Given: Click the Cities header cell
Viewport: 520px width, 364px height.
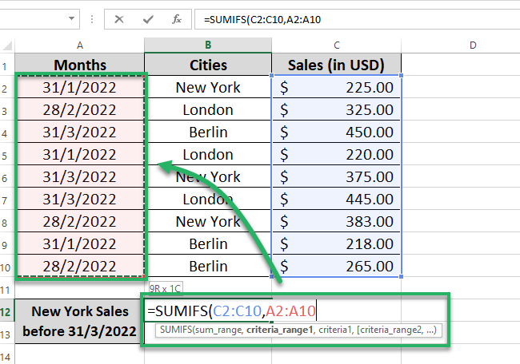Looking at the screenshot, I should click(208, 65).
